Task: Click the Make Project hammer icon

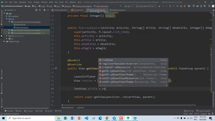Action: click(x=121, y=6)
